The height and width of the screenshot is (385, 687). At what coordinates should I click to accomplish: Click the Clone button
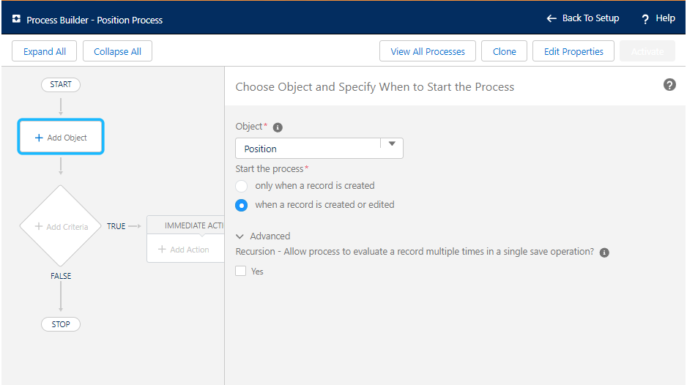505,51
